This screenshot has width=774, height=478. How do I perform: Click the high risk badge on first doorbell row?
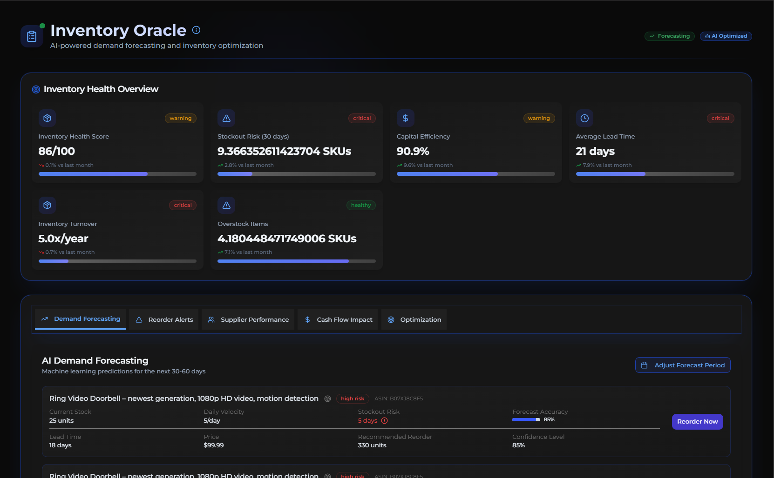(353, 399)
